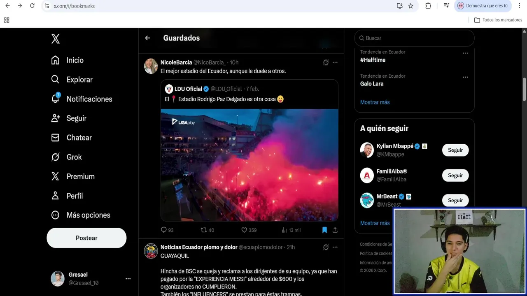527x296 pixels.
Task: Open Todos los marcadores folder
Action: [x=498, y=20]
